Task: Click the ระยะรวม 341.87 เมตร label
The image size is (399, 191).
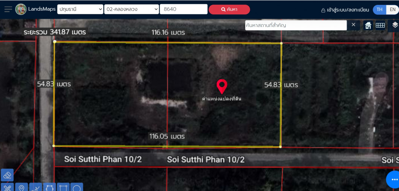Action: 55,32
